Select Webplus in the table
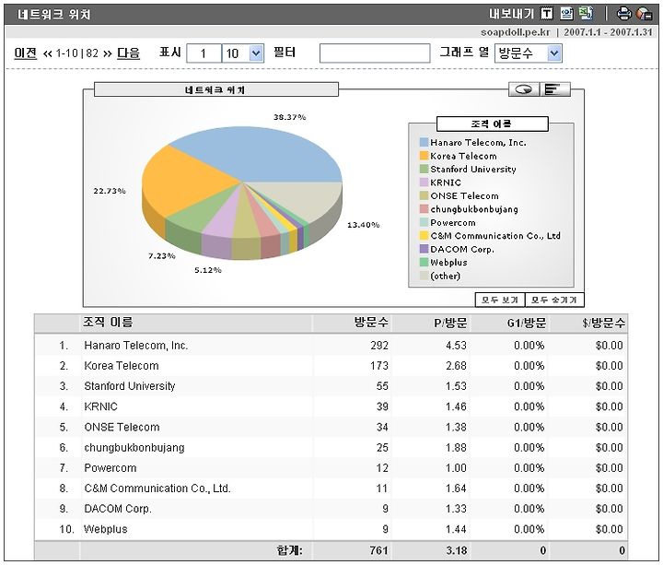Screen dimensions: 663x565 click(x=106, y=529)
